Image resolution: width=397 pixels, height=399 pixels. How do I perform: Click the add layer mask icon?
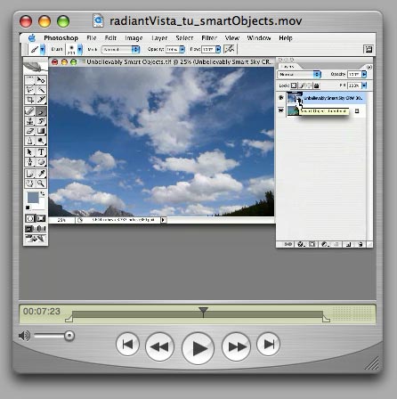point(312,244)
